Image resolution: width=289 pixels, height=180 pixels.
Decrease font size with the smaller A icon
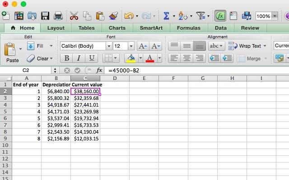pyautogui.click(x=156, y=46)
